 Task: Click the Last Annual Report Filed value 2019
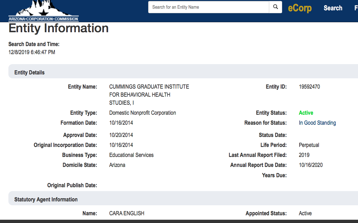pyautogui.click(x=304, y=155)
